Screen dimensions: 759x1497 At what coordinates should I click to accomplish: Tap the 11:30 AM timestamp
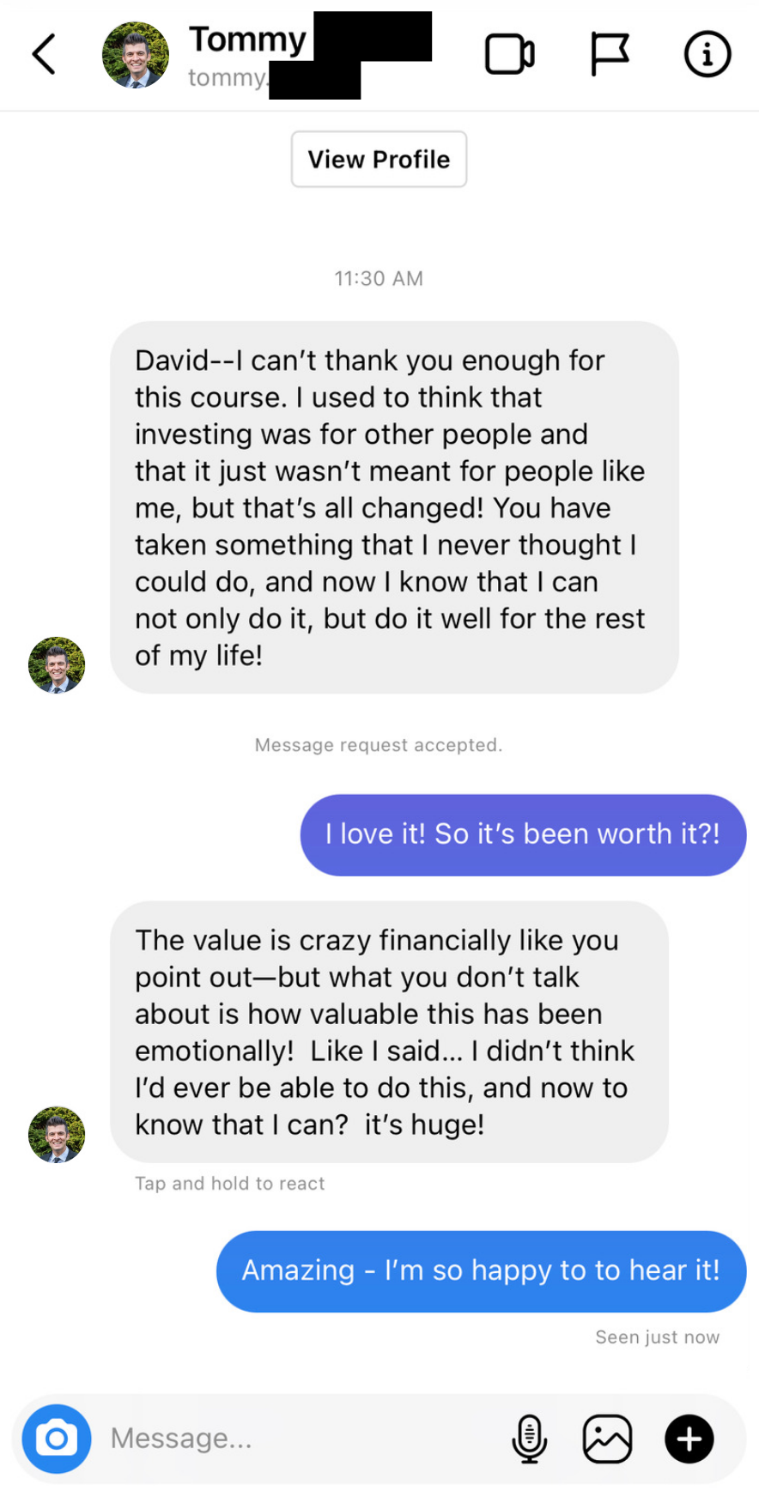pyautogui.click(x=379, y=278)
